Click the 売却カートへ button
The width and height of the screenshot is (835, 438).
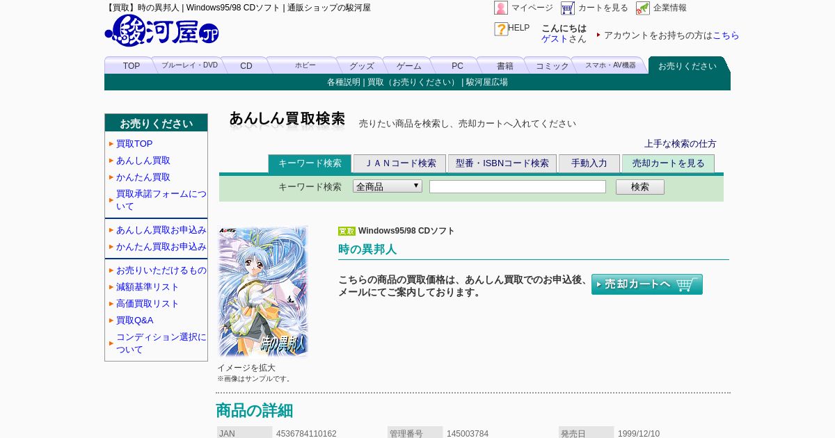(x=647, y=284)
